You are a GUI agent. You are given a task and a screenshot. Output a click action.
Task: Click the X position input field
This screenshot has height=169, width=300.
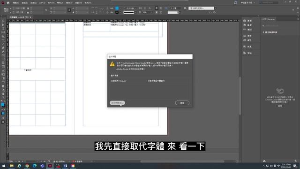click(x=20, y=8)
